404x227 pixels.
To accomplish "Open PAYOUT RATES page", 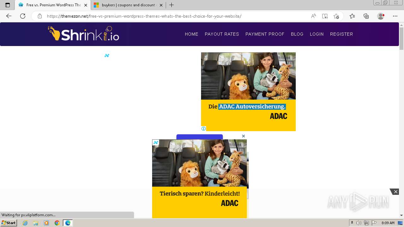I will 222,34.
